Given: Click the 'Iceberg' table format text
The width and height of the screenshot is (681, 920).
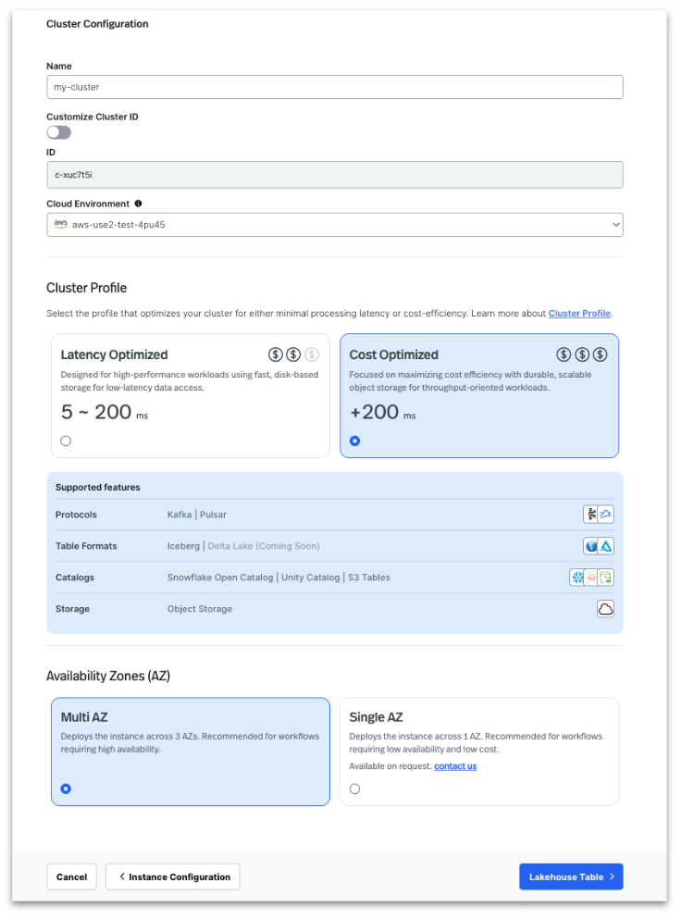Looking at the screenshot, I should click(x=183, y=546).
